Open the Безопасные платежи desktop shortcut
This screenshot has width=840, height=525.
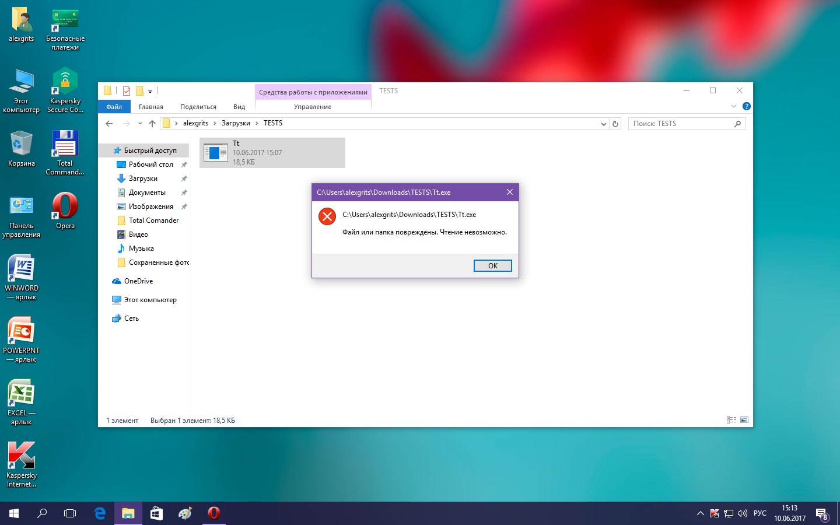(x=65, y=29)
